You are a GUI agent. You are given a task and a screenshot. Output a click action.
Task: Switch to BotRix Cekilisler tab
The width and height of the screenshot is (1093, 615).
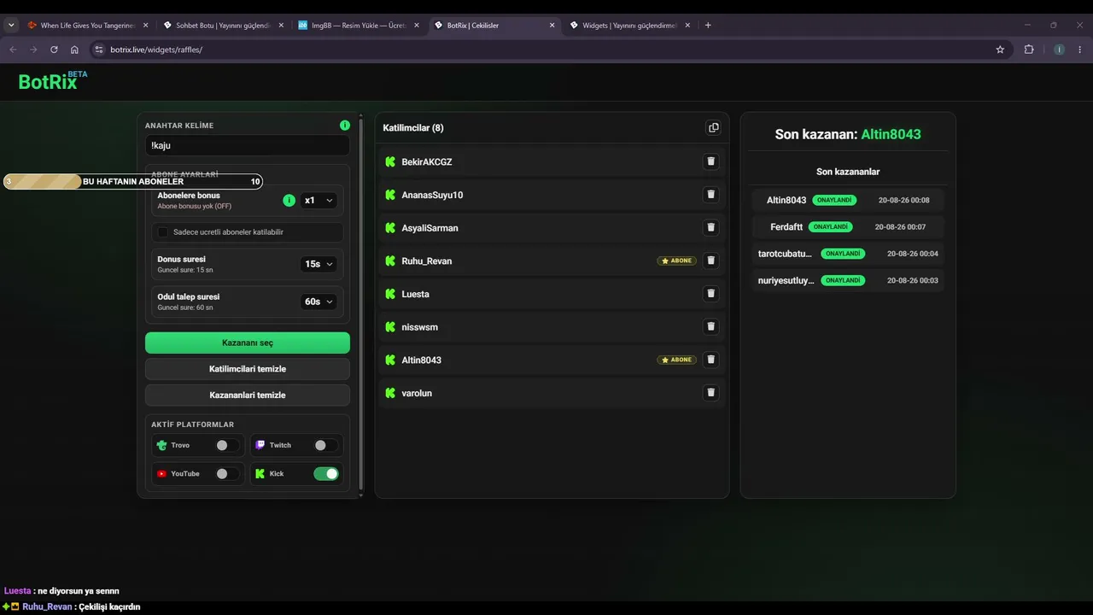tap(494, 26)
